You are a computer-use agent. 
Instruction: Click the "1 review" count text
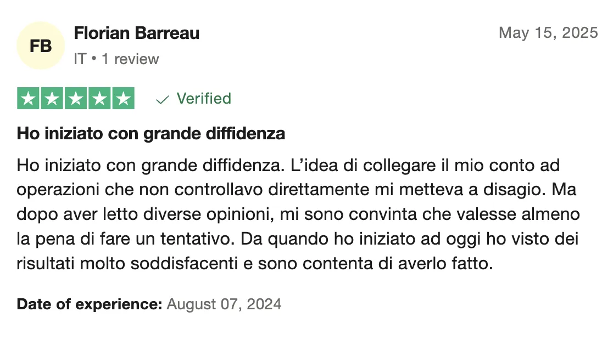coord(130,59)
